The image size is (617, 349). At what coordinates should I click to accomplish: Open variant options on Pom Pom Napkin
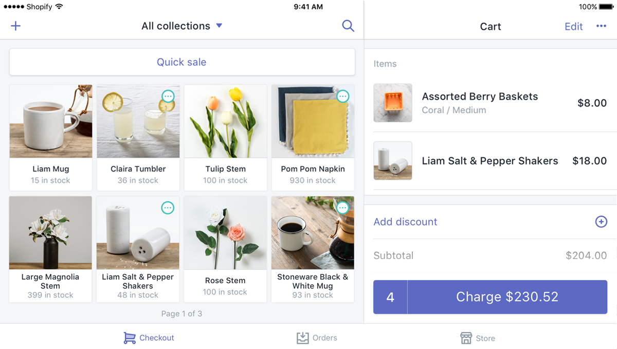click(342, 96)
